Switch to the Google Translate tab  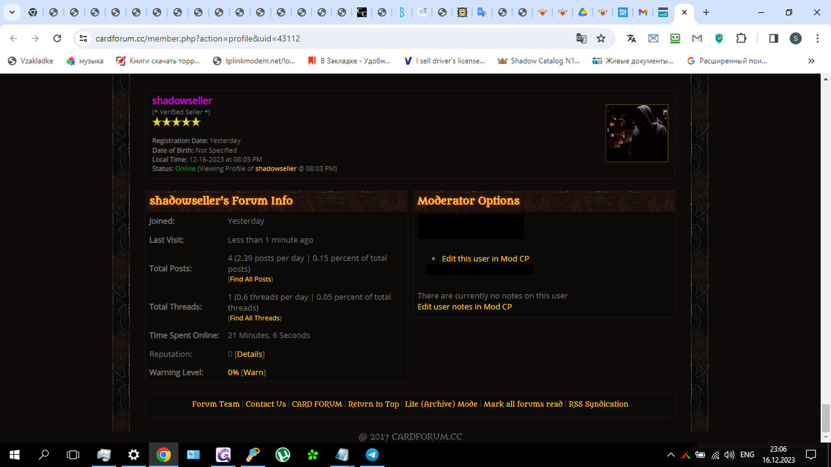point(482,12)
